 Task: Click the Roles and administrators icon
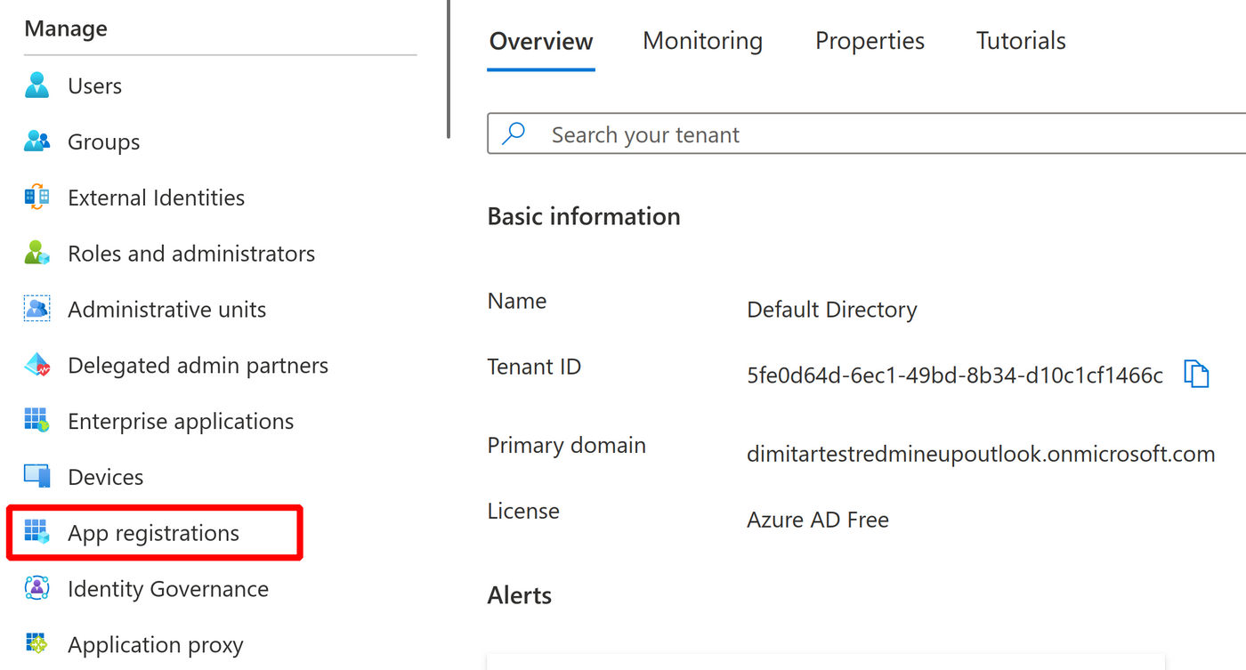click(x=37, y=254)
